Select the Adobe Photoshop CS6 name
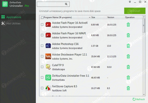The image size is (148, 103). 65,44
